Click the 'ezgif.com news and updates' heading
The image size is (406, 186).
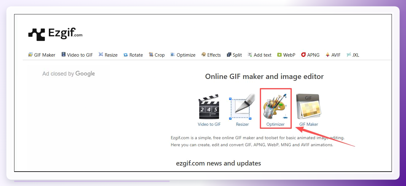[x=218, y=163]
